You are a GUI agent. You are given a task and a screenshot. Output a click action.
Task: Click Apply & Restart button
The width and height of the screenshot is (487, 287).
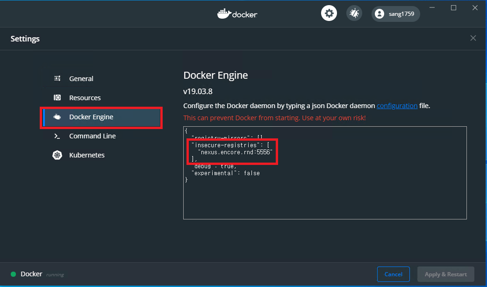(x=446, y=274)
